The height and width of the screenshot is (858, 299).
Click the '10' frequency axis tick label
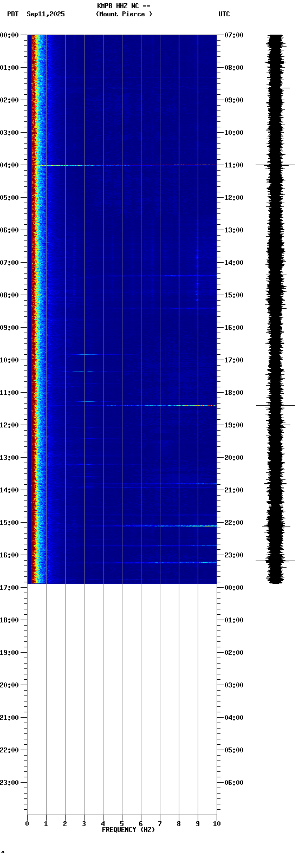point(217,824)
